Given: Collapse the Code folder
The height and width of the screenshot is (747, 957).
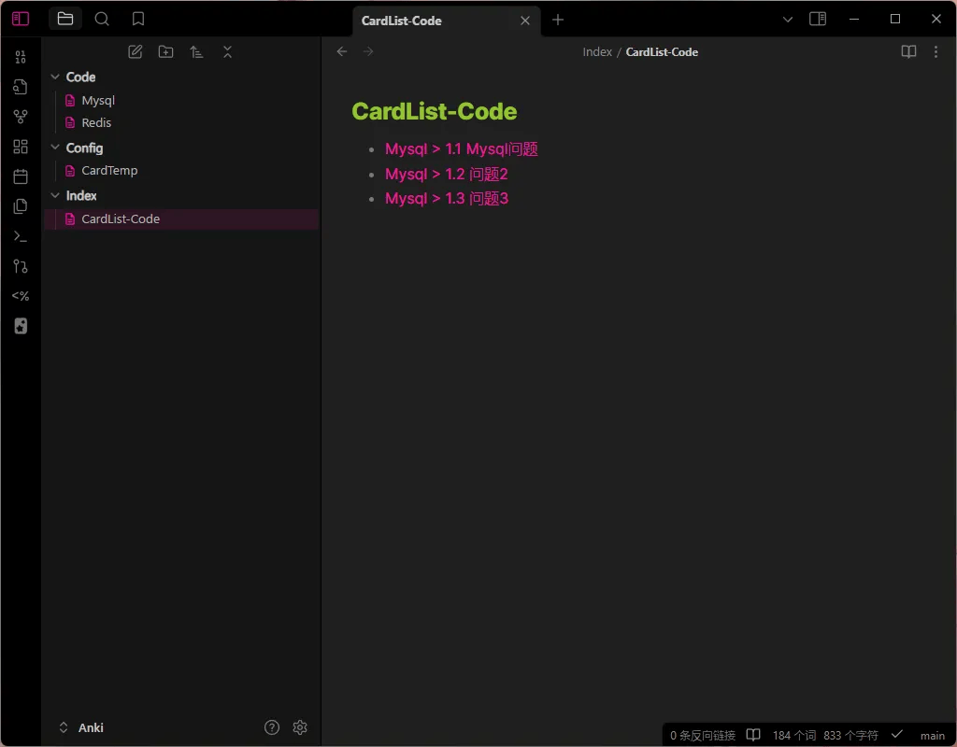Looking at the screenshot, I should point(55,77).
